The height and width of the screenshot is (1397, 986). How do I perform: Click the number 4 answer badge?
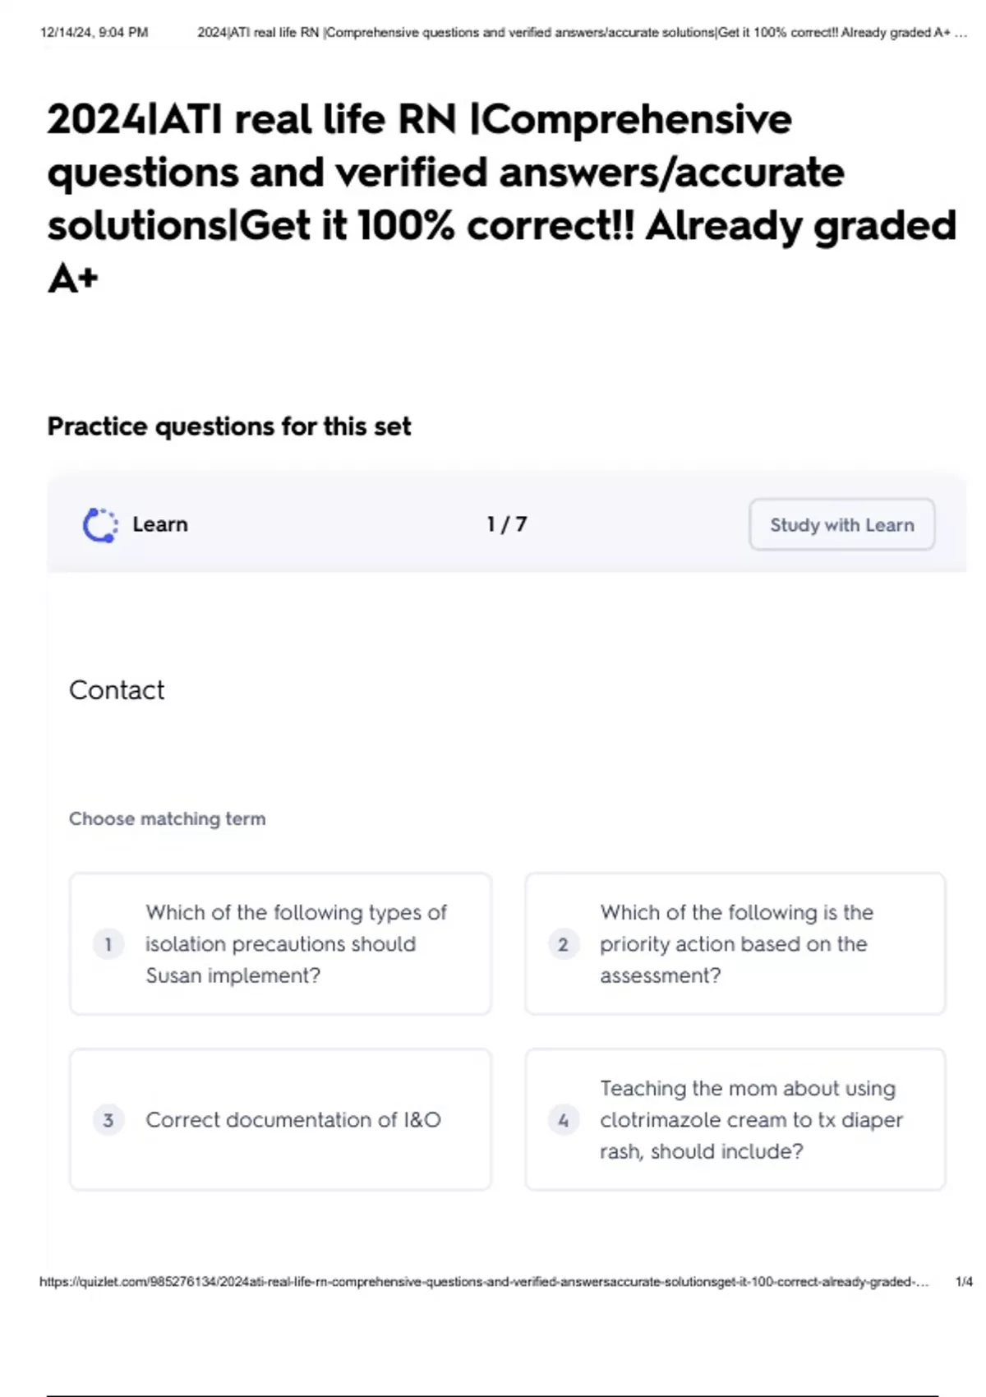[563, 1120]
